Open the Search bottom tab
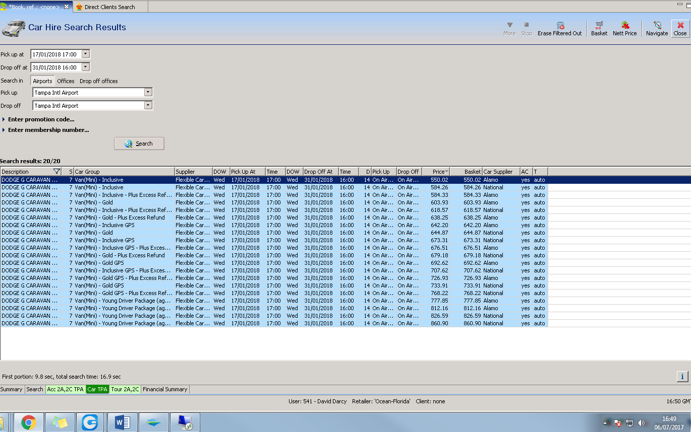Screen dimensions: 691x432 click(35, 389)
